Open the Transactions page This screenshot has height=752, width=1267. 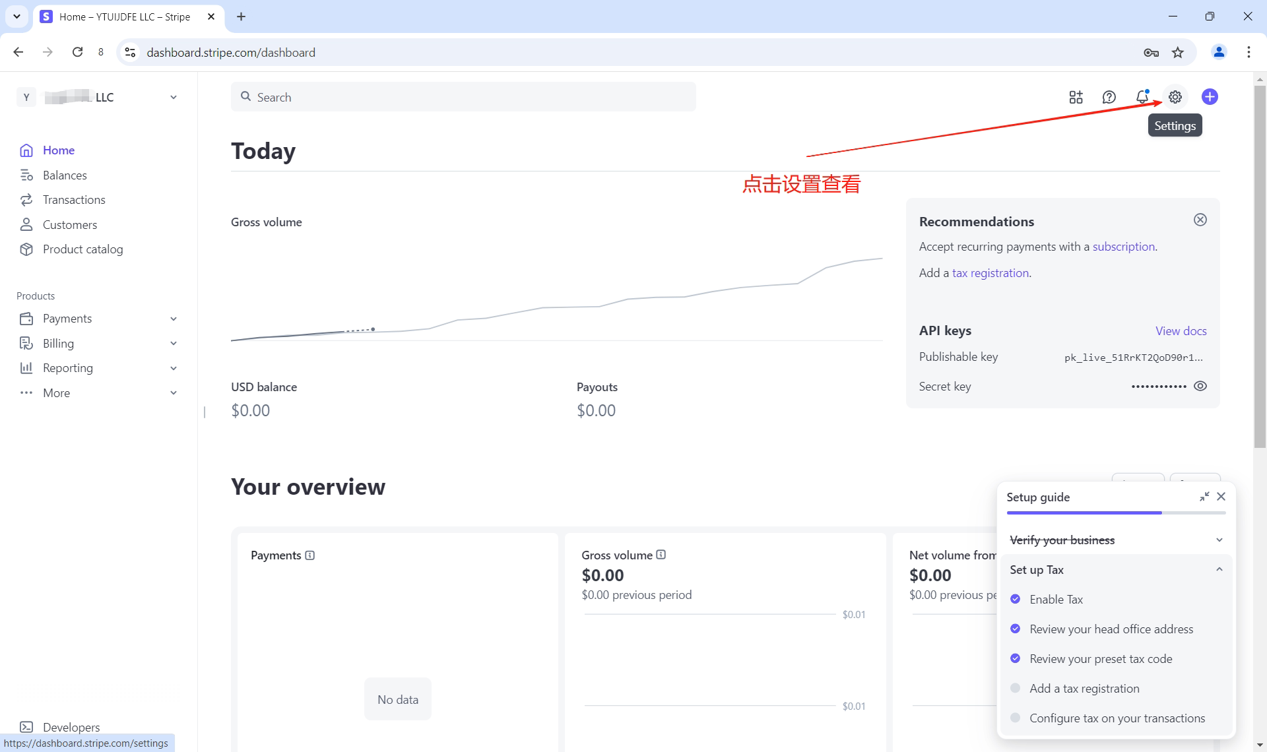click(x=73, y=199)
